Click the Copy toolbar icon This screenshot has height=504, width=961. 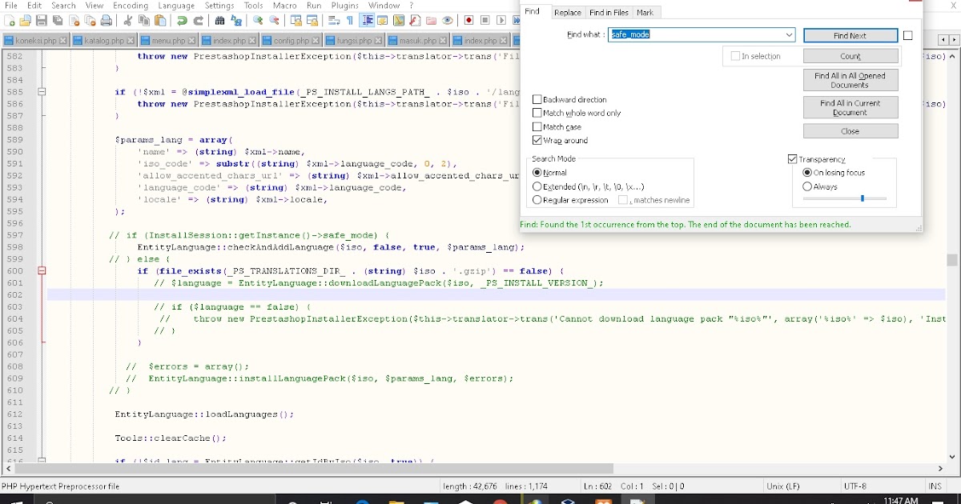[x=143, y=20]
